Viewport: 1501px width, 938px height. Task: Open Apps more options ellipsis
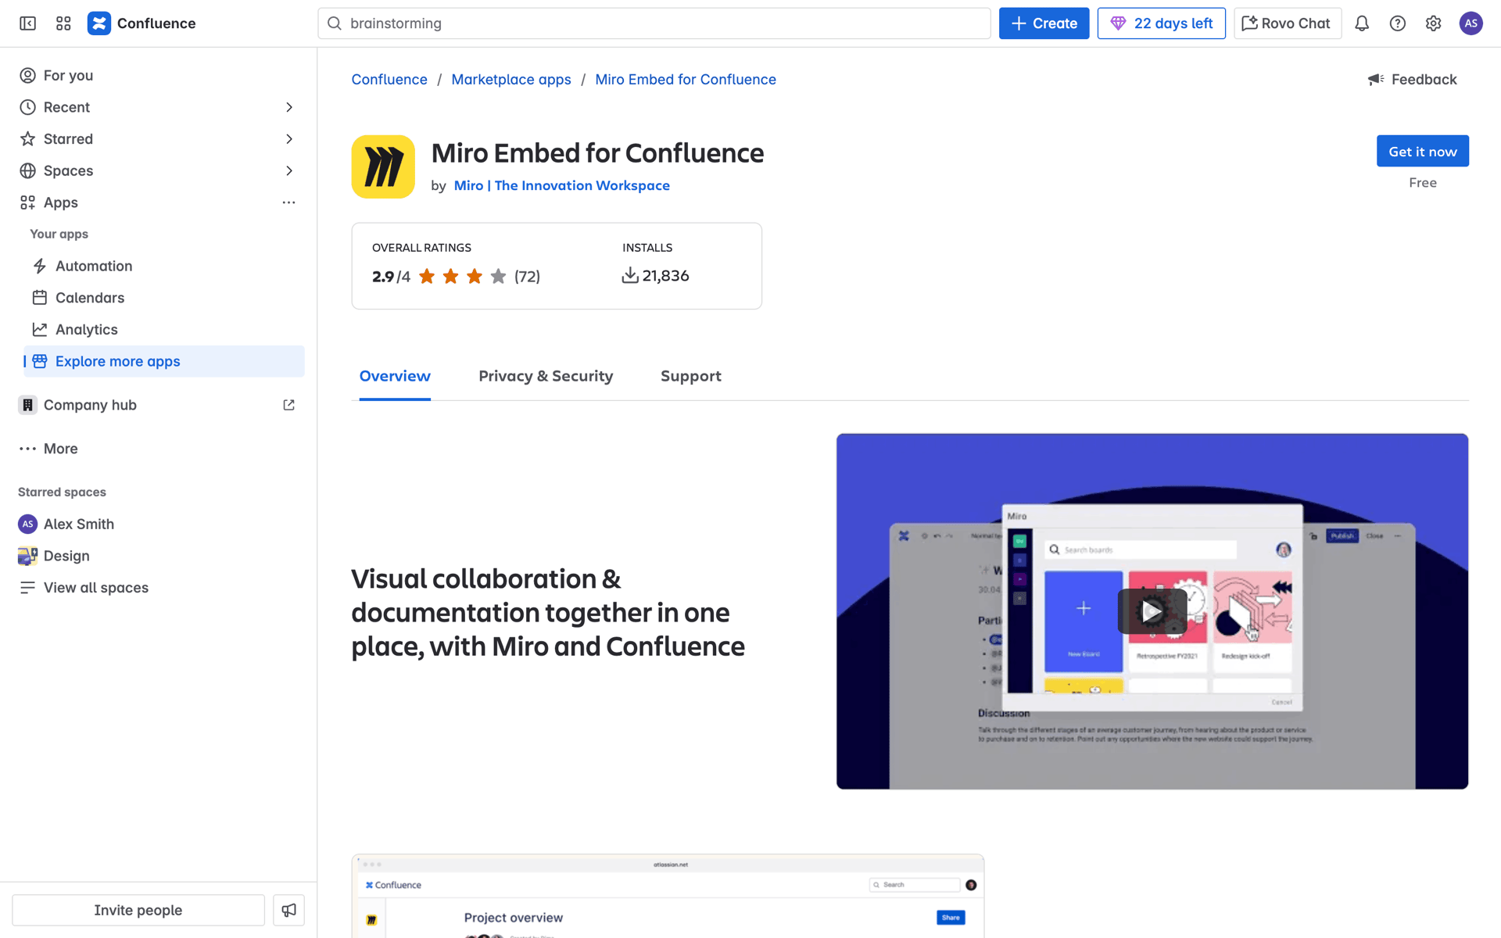click(288, 202)
